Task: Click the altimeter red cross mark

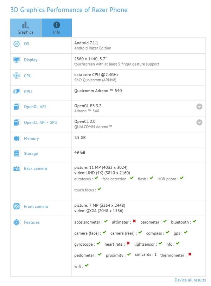Action: coord(134,221)
